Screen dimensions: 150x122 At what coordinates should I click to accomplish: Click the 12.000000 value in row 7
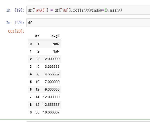(51, 97)
